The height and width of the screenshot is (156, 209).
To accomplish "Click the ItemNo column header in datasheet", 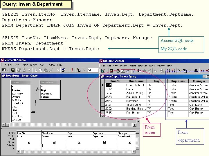I will click(x=115, y=81).
